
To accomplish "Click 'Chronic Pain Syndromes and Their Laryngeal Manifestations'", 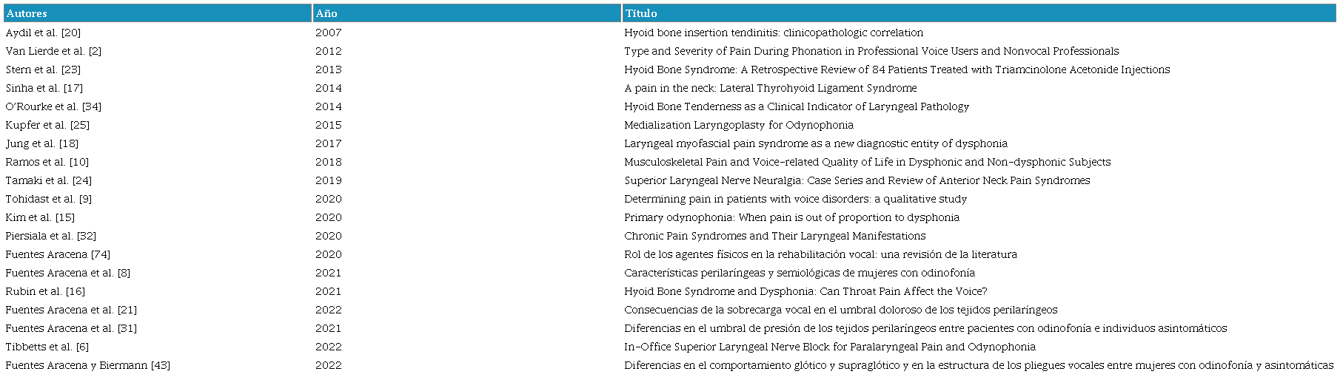I will [774, 236].
